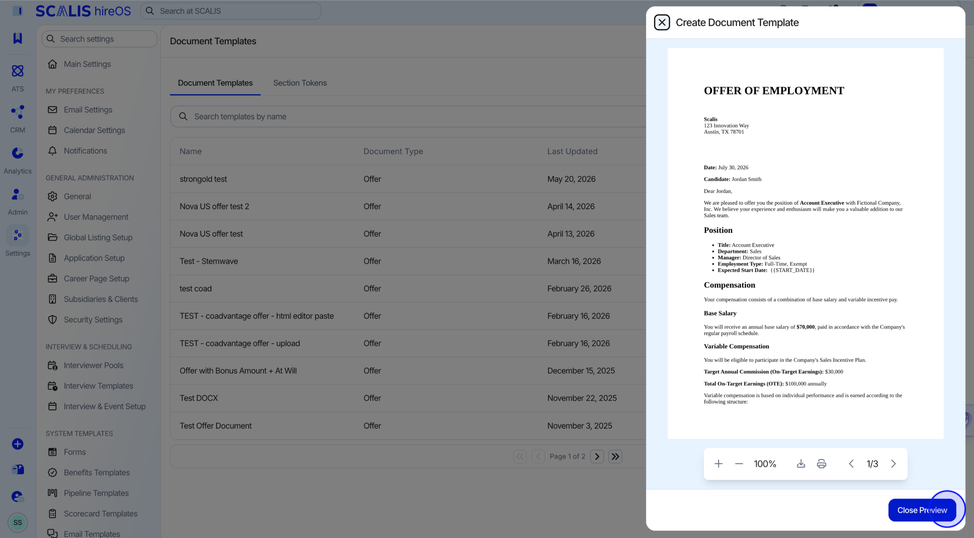974x538 pixels.
Task: Click the Close Preview button
Action: click(922, 510)
